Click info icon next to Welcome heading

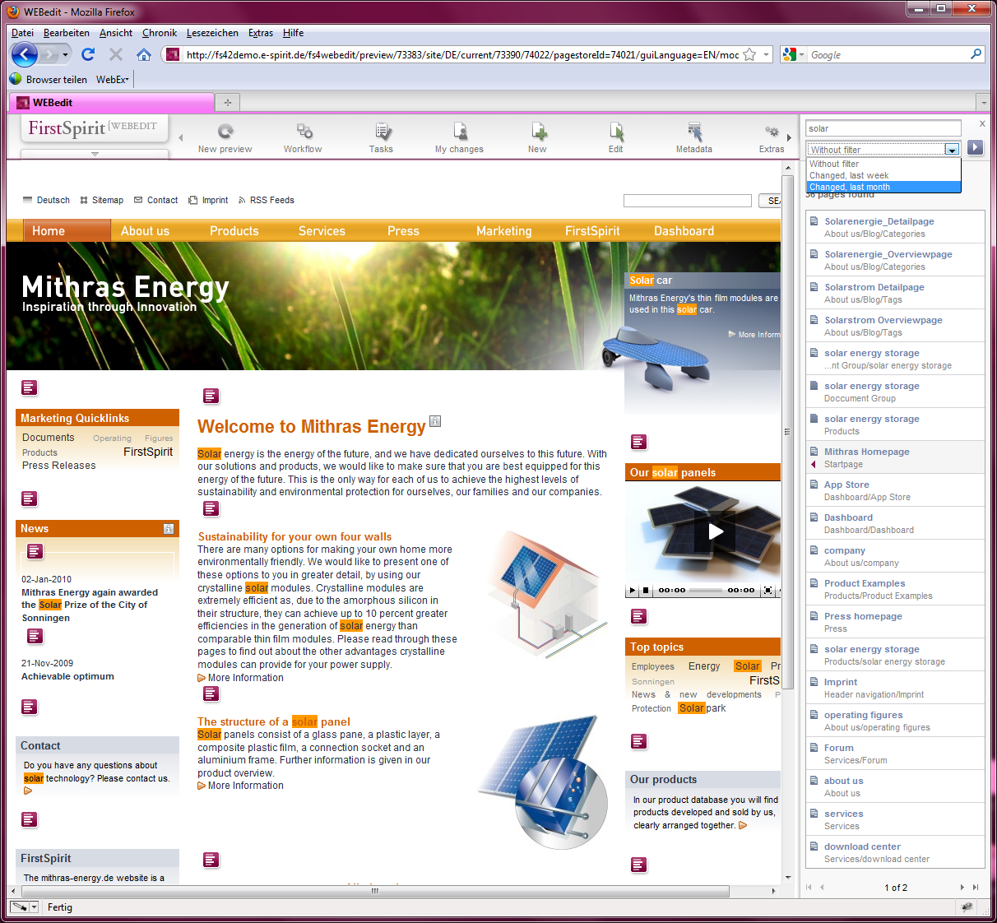point(435,421)
